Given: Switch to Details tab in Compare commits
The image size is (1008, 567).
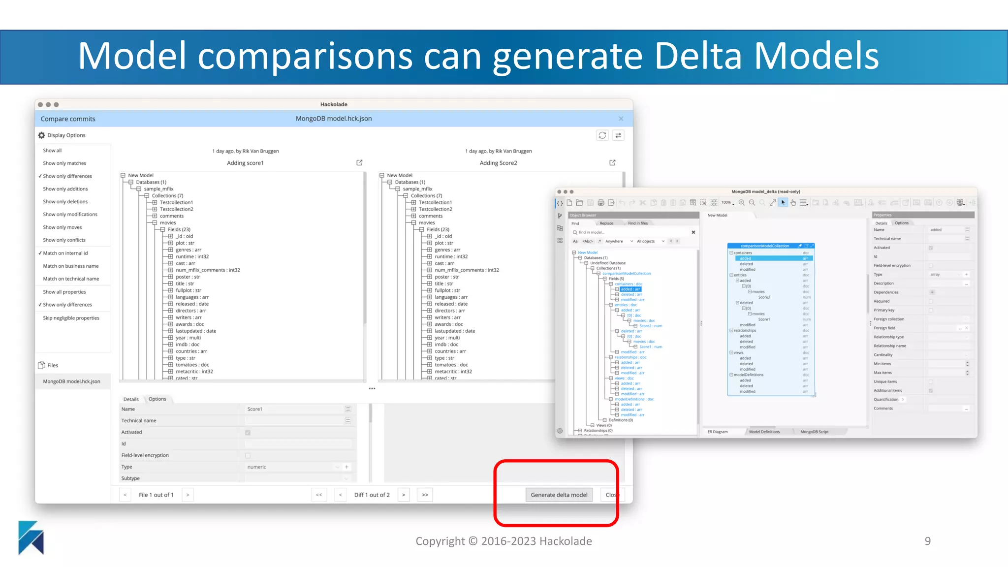Looking at the screenshot, I should [131, 399].
